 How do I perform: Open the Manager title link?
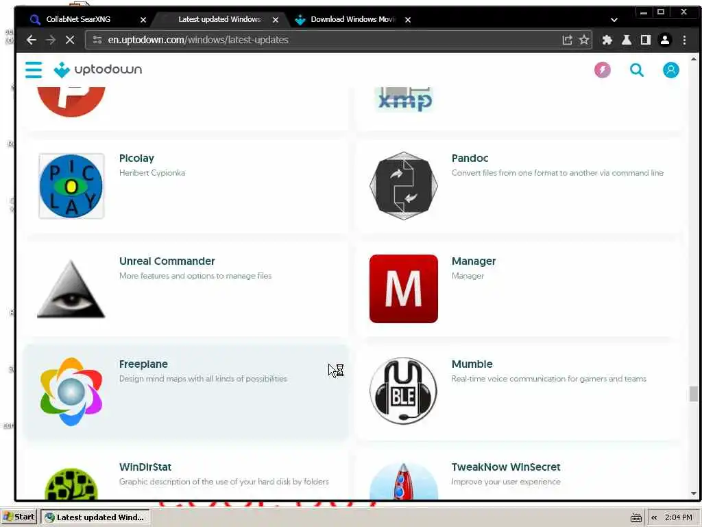click(x=473, y=261)
